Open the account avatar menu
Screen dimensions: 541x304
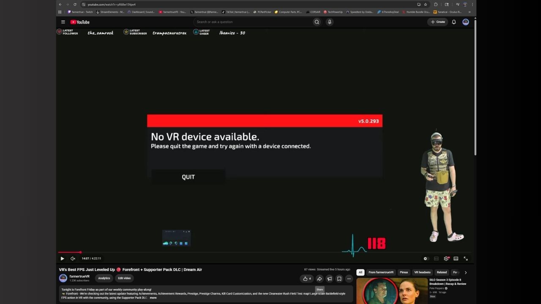click(x=466, y=22)
